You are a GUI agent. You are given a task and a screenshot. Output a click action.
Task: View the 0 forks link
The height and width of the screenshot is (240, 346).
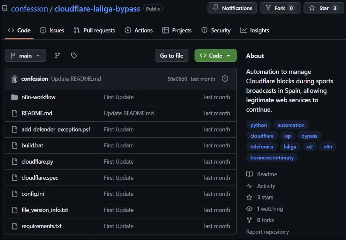pyautogui.click(x=260, y=220)
